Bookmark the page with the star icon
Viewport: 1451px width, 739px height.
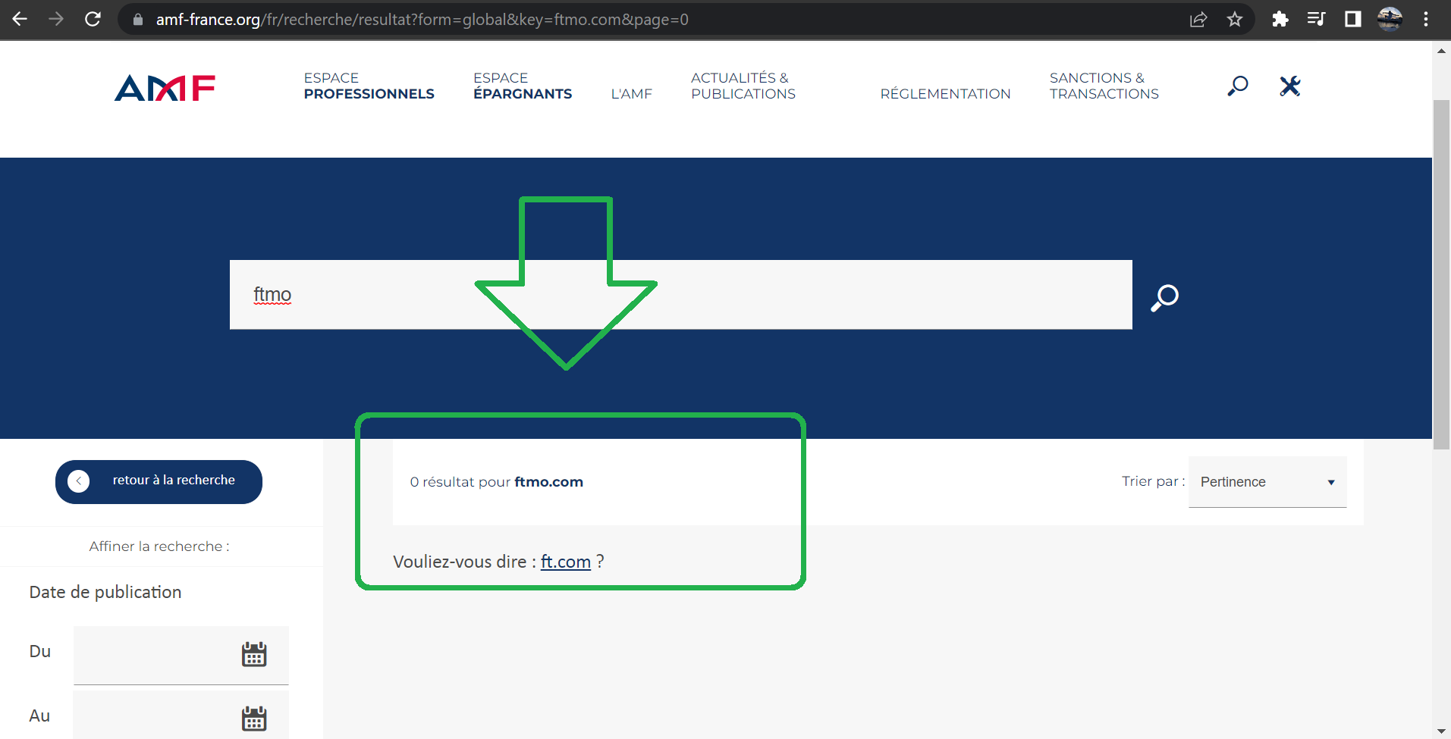coord(1235,19)
